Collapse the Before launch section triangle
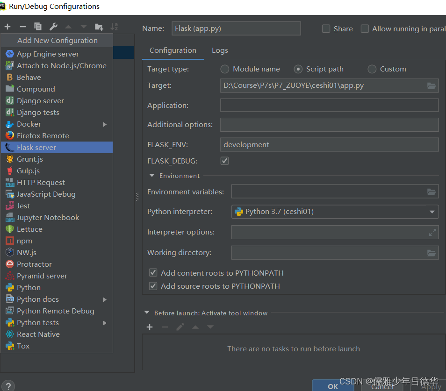The height and width of the screenshot is (391, 446). (147, 313)
